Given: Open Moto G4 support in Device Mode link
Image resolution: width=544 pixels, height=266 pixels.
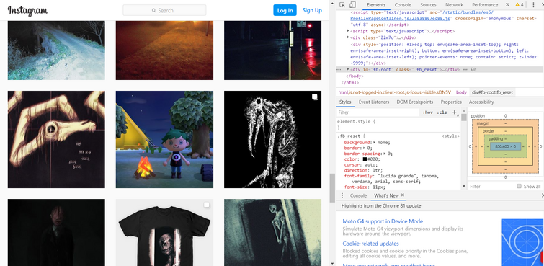Looking at the screenshot, I should pyautogui.click(x=383, y=221).
